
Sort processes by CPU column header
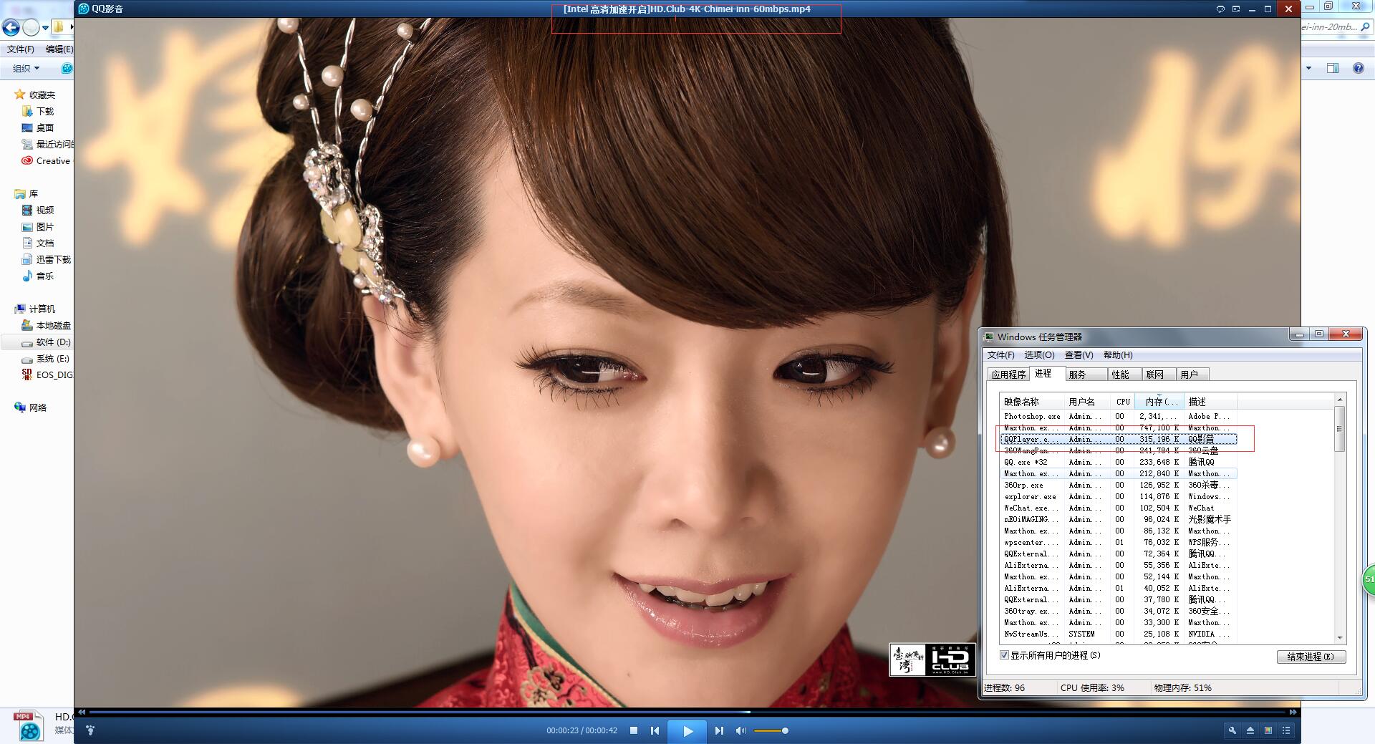pos(1123,402)
